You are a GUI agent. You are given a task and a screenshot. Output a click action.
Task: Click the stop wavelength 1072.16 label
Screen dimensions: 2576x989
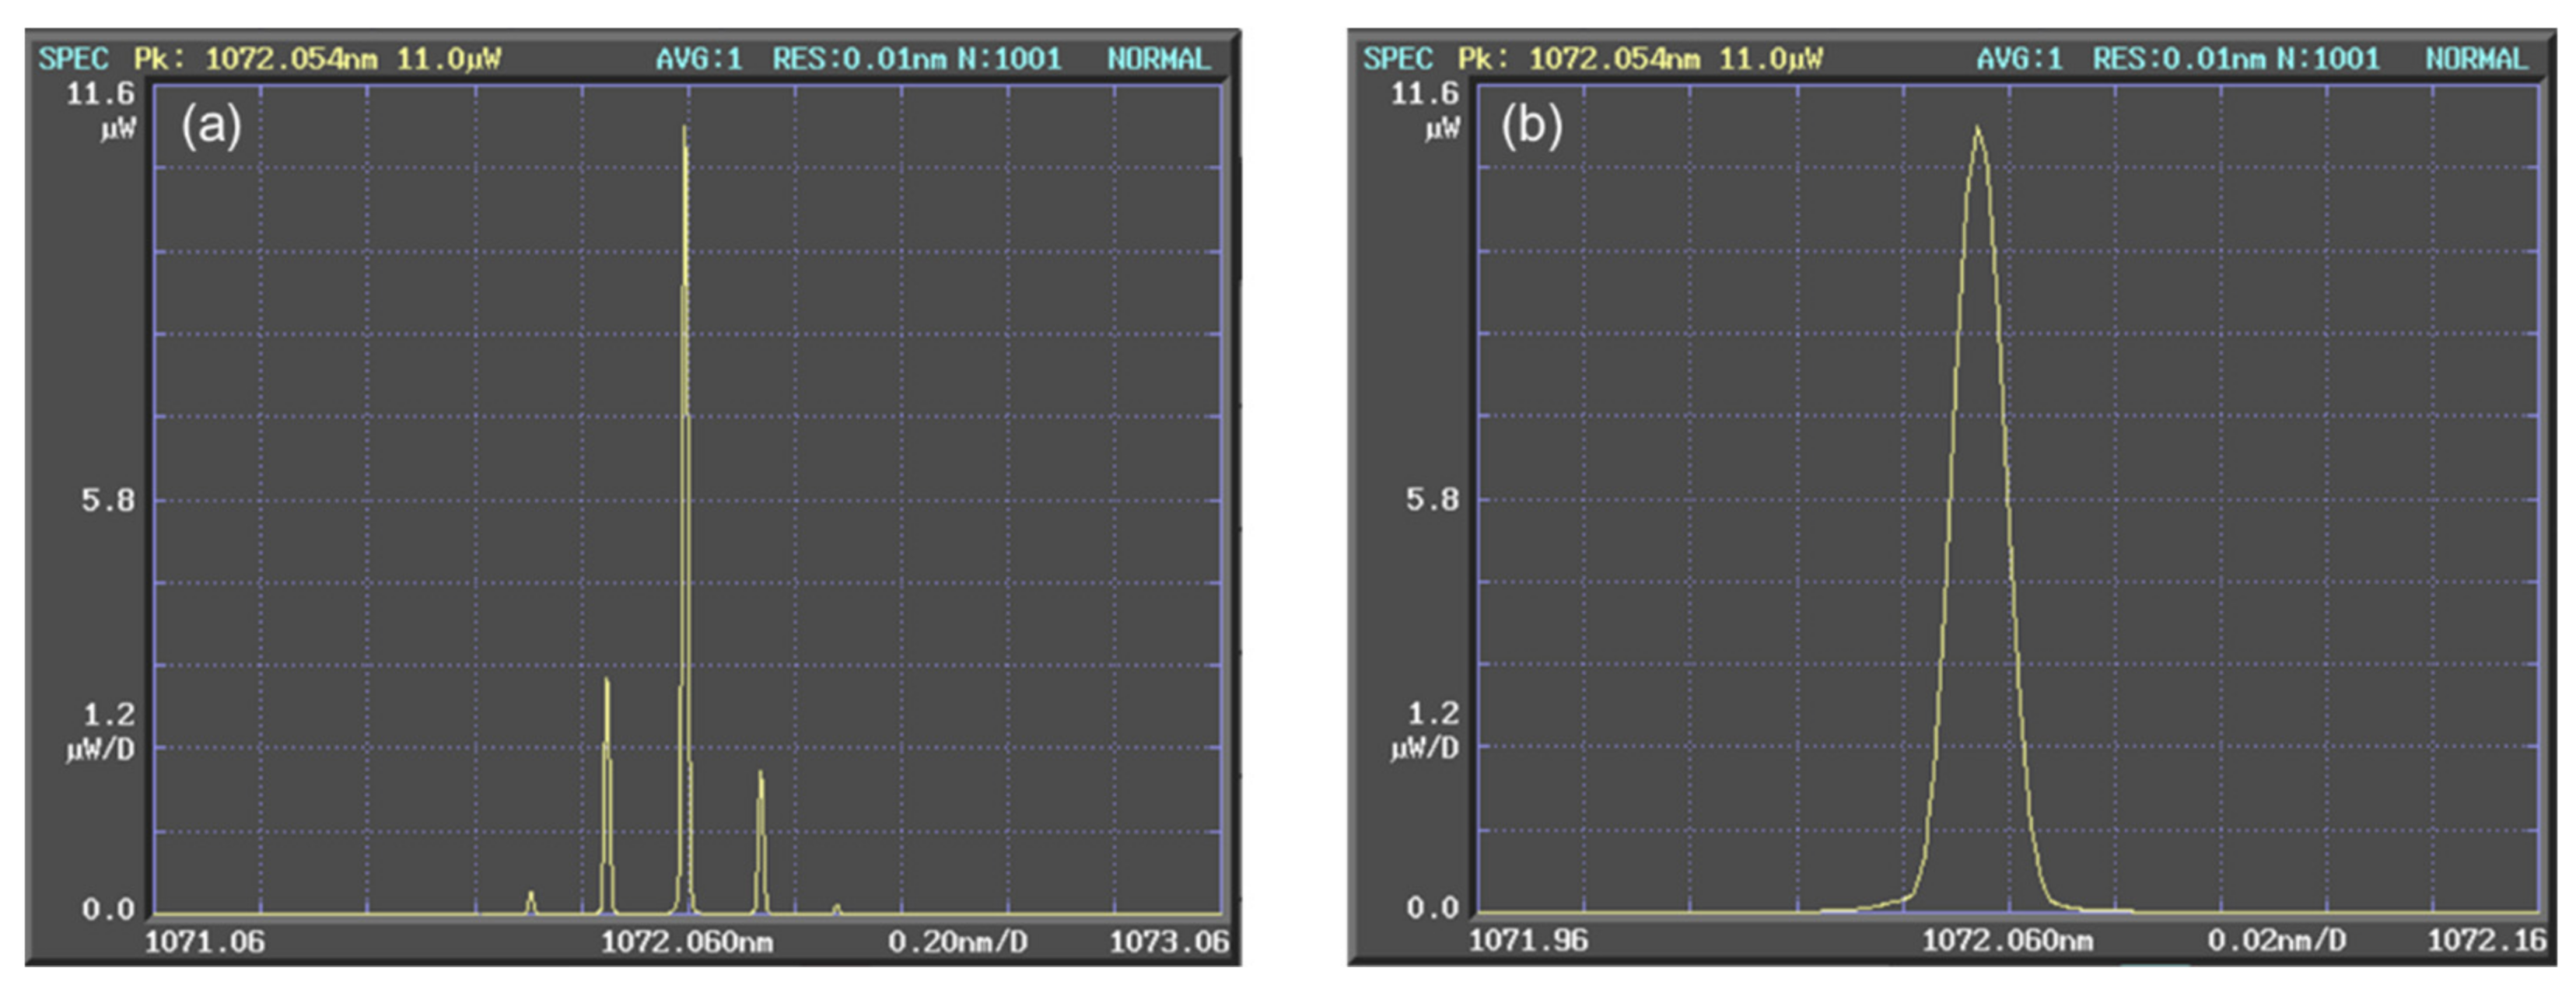tap(2489, 940)
